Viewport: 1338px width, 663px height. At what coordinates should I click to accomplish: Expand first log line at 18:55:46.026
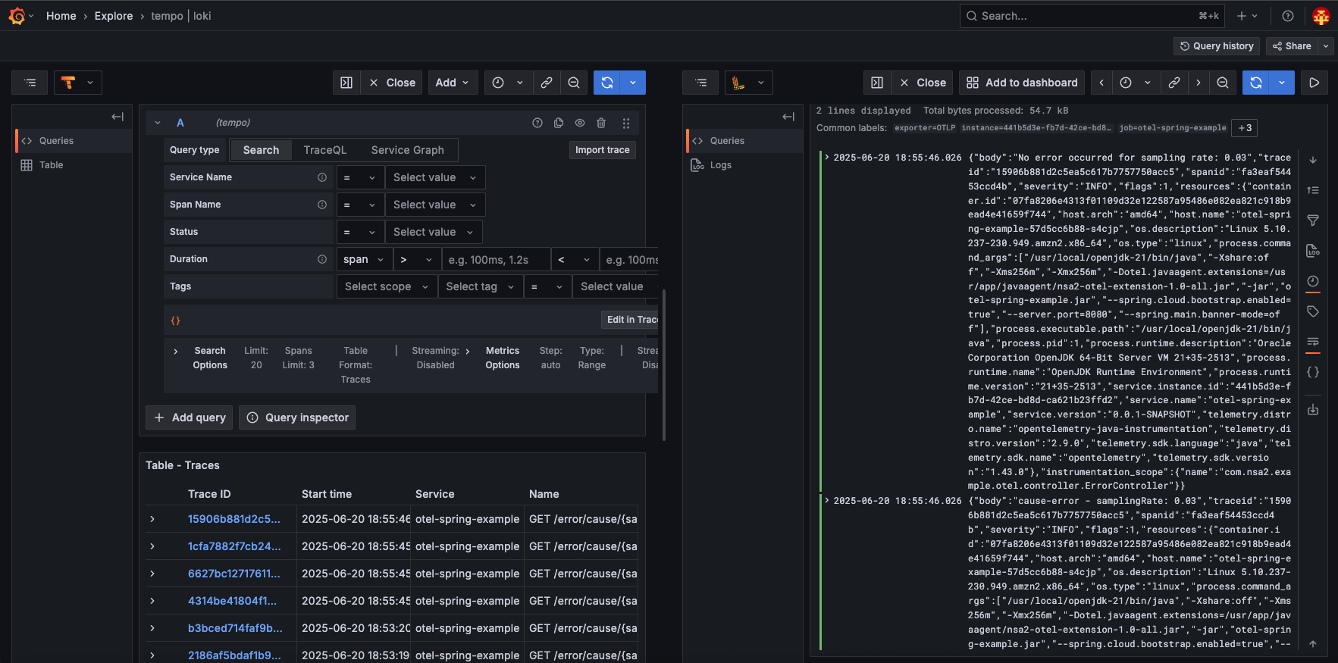pyautogui.click(x=827, y=158)
